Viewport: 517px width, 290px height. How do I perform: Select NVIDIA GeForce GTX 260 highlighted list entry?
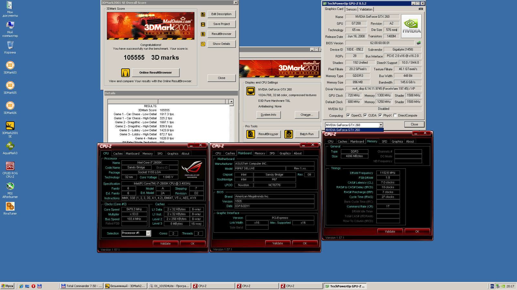(x=354, y=130)
